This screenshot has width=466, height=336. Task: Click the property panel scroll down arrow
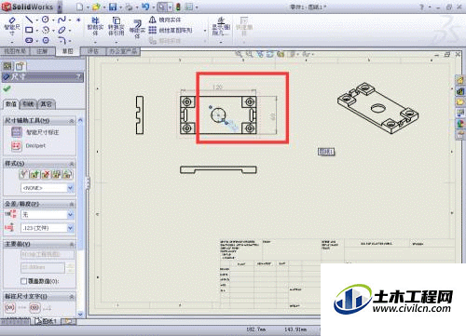80,314
